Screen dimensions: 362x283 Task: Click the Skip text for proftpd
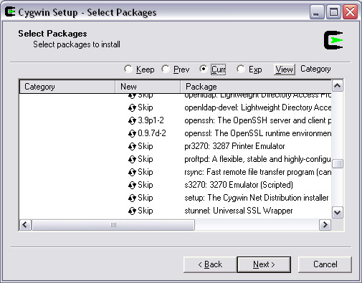click(146, 159)
